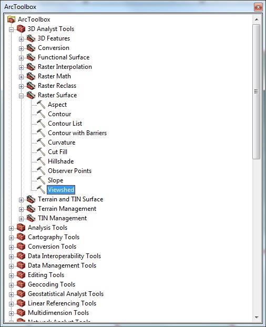
Task: Click the scrollbar down arrow
Action: (257, 318)
